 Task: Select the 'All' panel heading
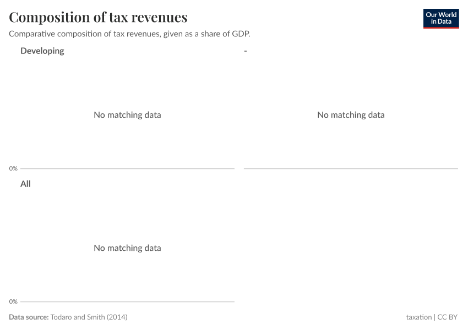(x=25, y=184)
